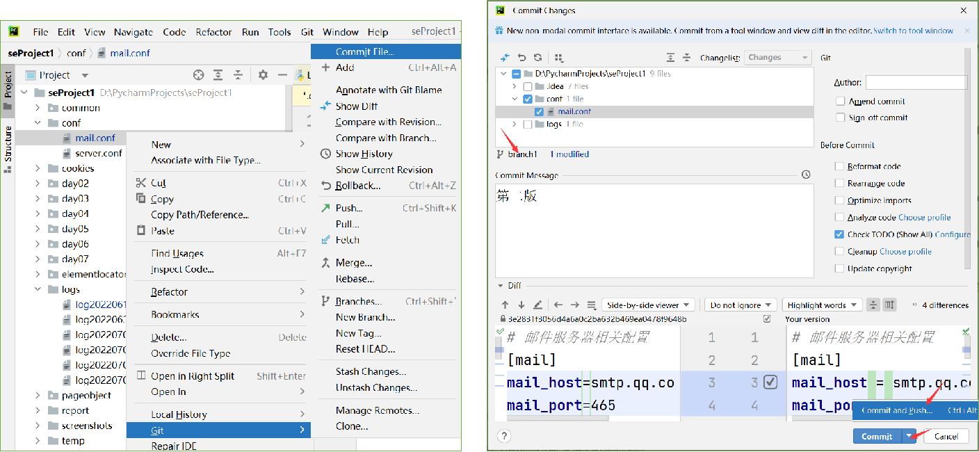Click the Commit button dropdown arrow

[909, 436]
